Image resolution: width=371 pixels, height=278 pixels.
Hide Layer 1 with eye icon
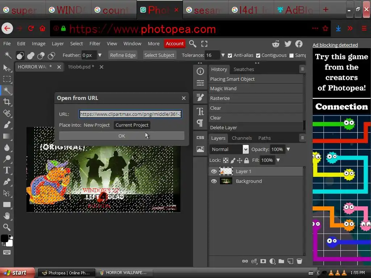pos(214,171)
